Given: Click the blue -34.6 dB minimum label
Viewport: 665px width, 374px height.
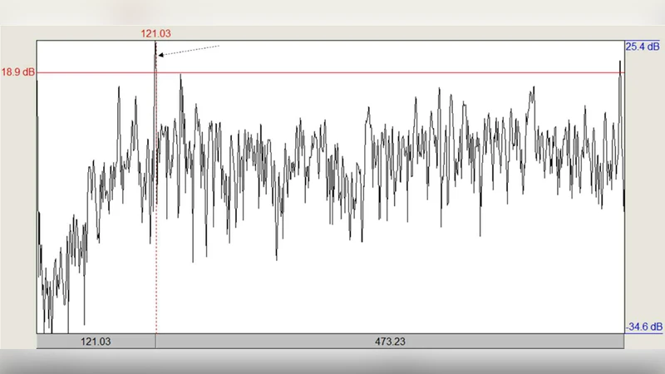Looking at the screenshot, I should (x=643, y=327).
